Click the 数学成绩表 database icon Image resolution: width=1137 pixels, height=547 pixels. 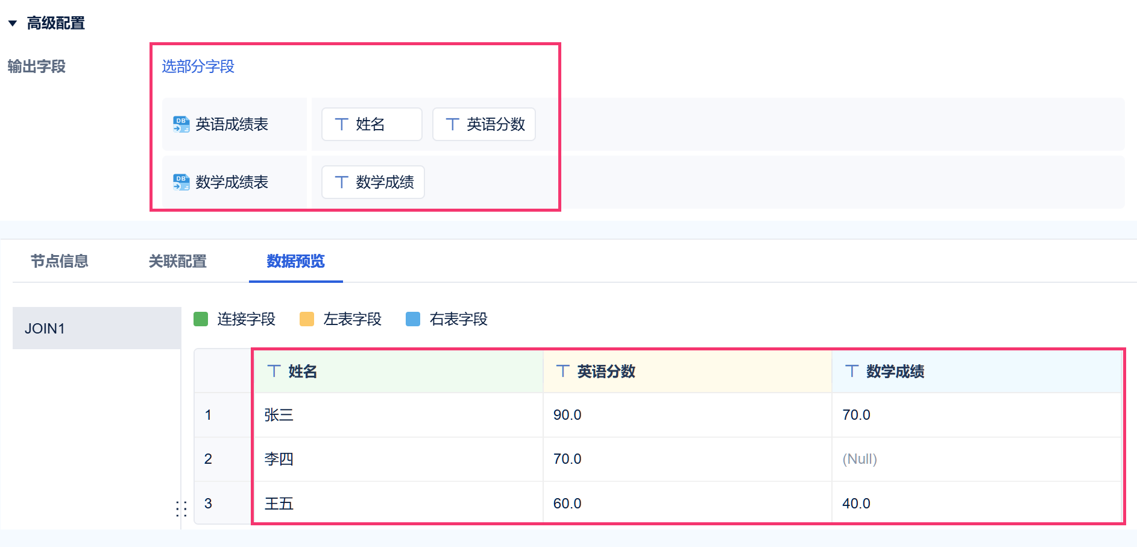(181, 182)
